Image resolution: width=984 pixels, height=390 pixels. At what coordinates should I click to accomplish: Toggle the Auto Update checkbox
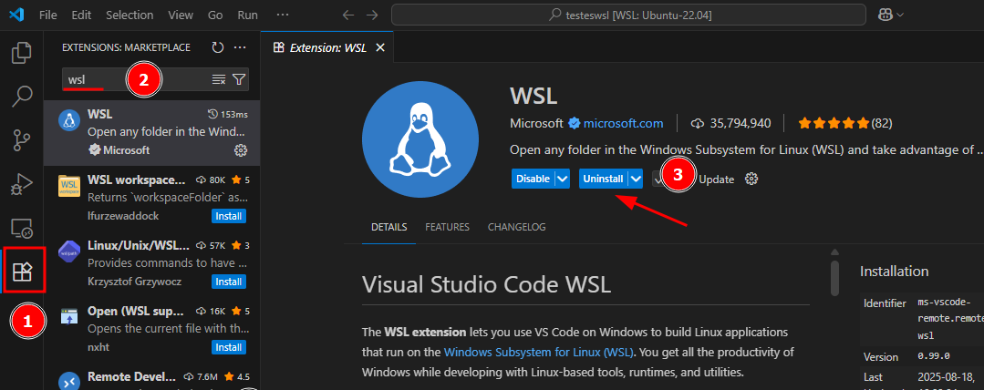657,180
